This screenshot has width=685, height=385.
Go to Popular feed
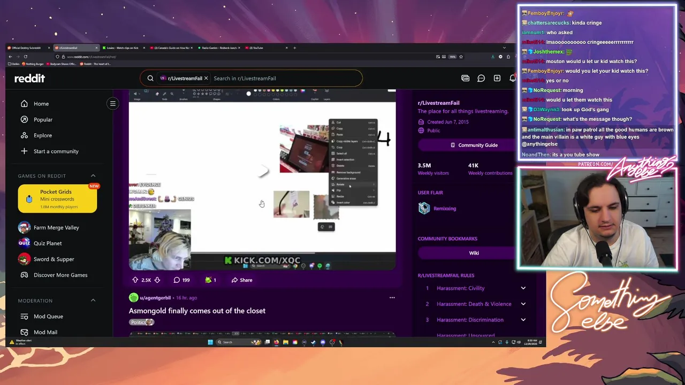pos(43,120)
